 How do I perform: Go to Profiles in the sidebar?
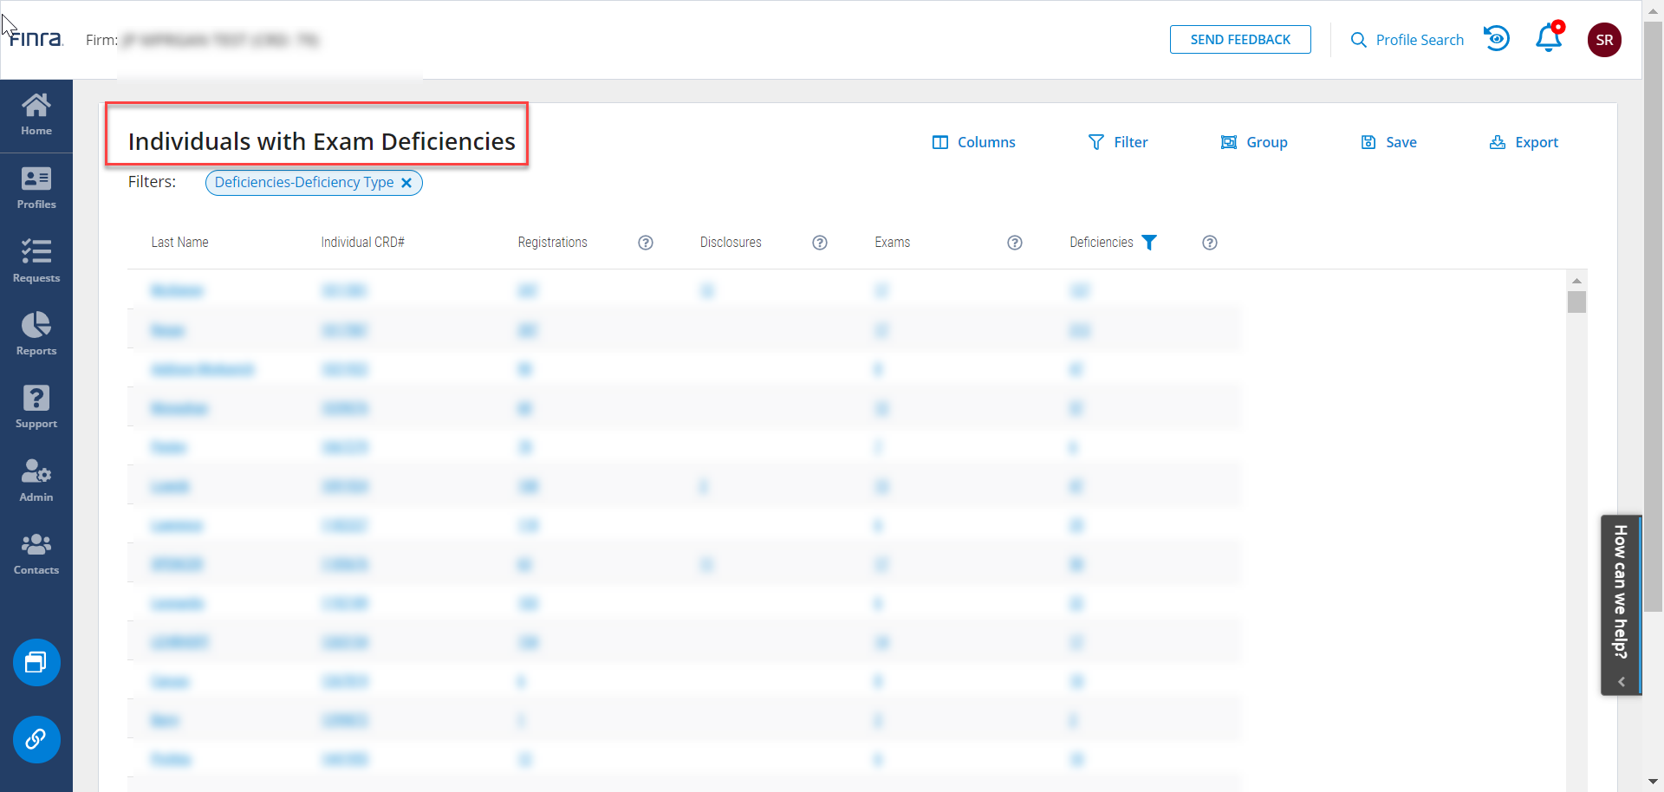(36, 189)
